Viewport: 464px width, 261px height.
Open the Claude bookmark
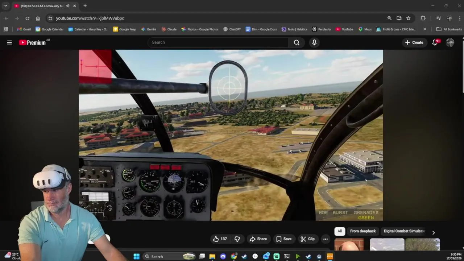169,29
